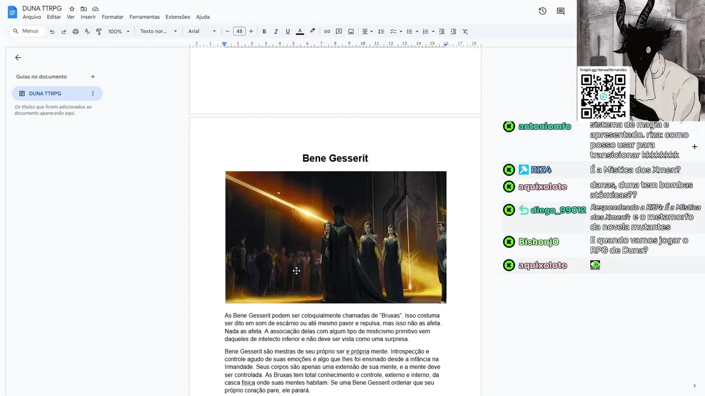Clear text formatting
Viewport: 705px width, 396px height.
point(465,31)
